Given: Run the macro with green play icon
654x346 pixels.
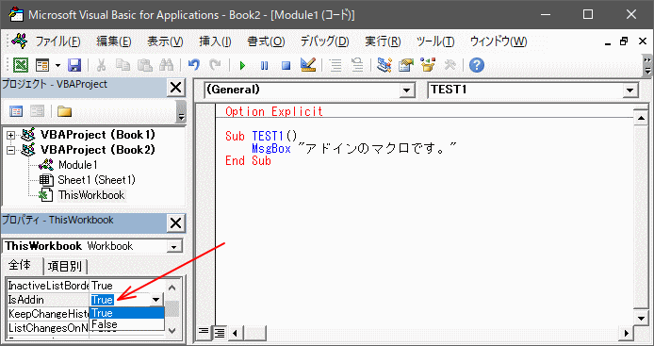Looking at the screenshot, I should tap(242, 66).
